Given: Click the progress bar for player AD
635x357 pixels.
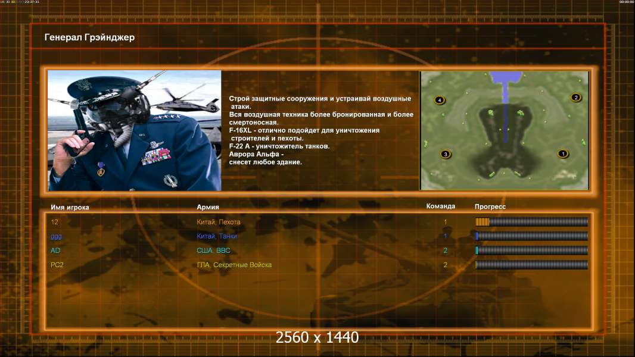Looking at the screenshot, I should (531, 250).
